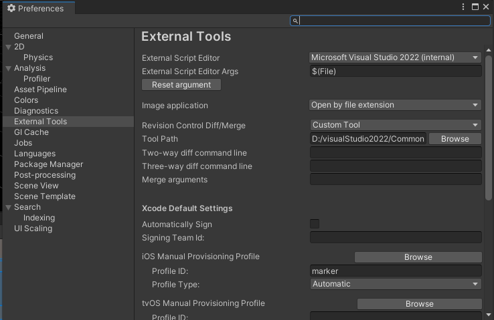
Task: Click the magnifier icon in search field
Action: [x=295, y=21]
